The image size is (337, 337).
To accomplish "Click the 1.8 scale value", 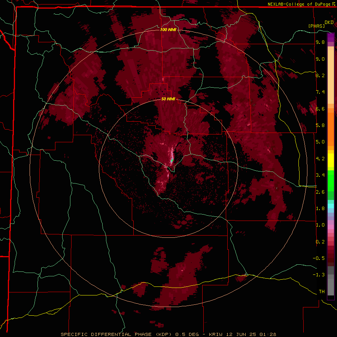I will tap(320, 208).
